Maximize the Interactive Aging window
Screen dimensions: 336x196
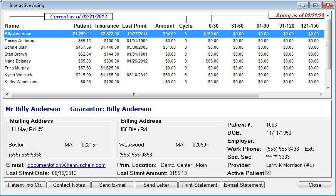[315, 5]
